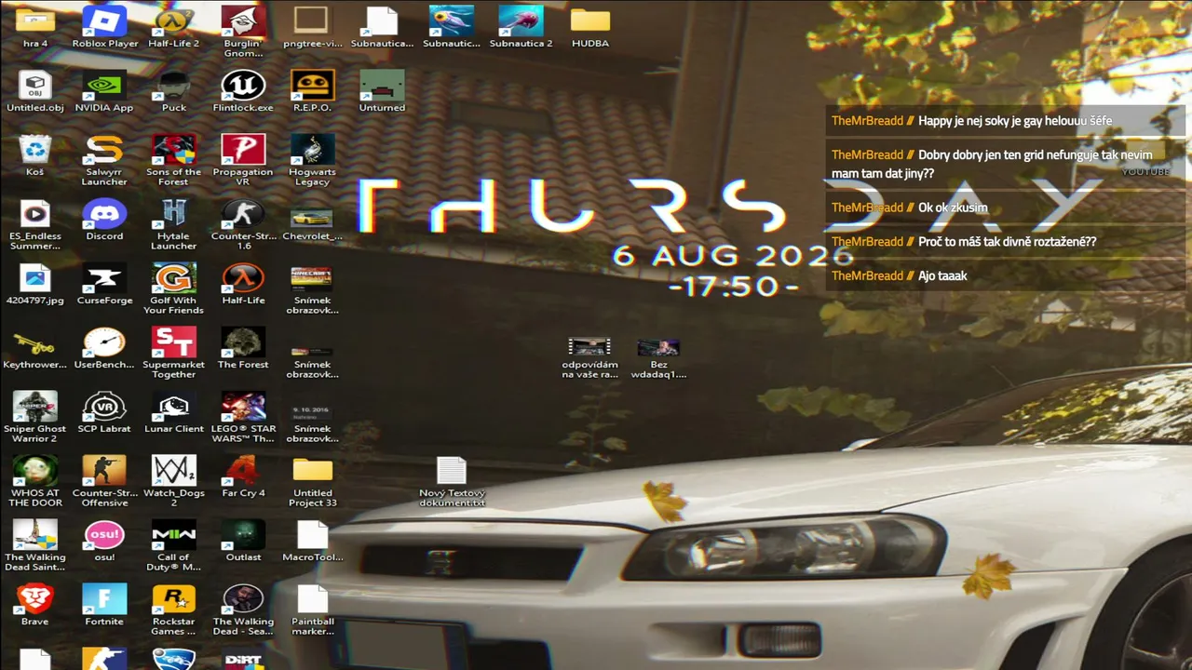Open the UserBenchmark shortcut

104,348
